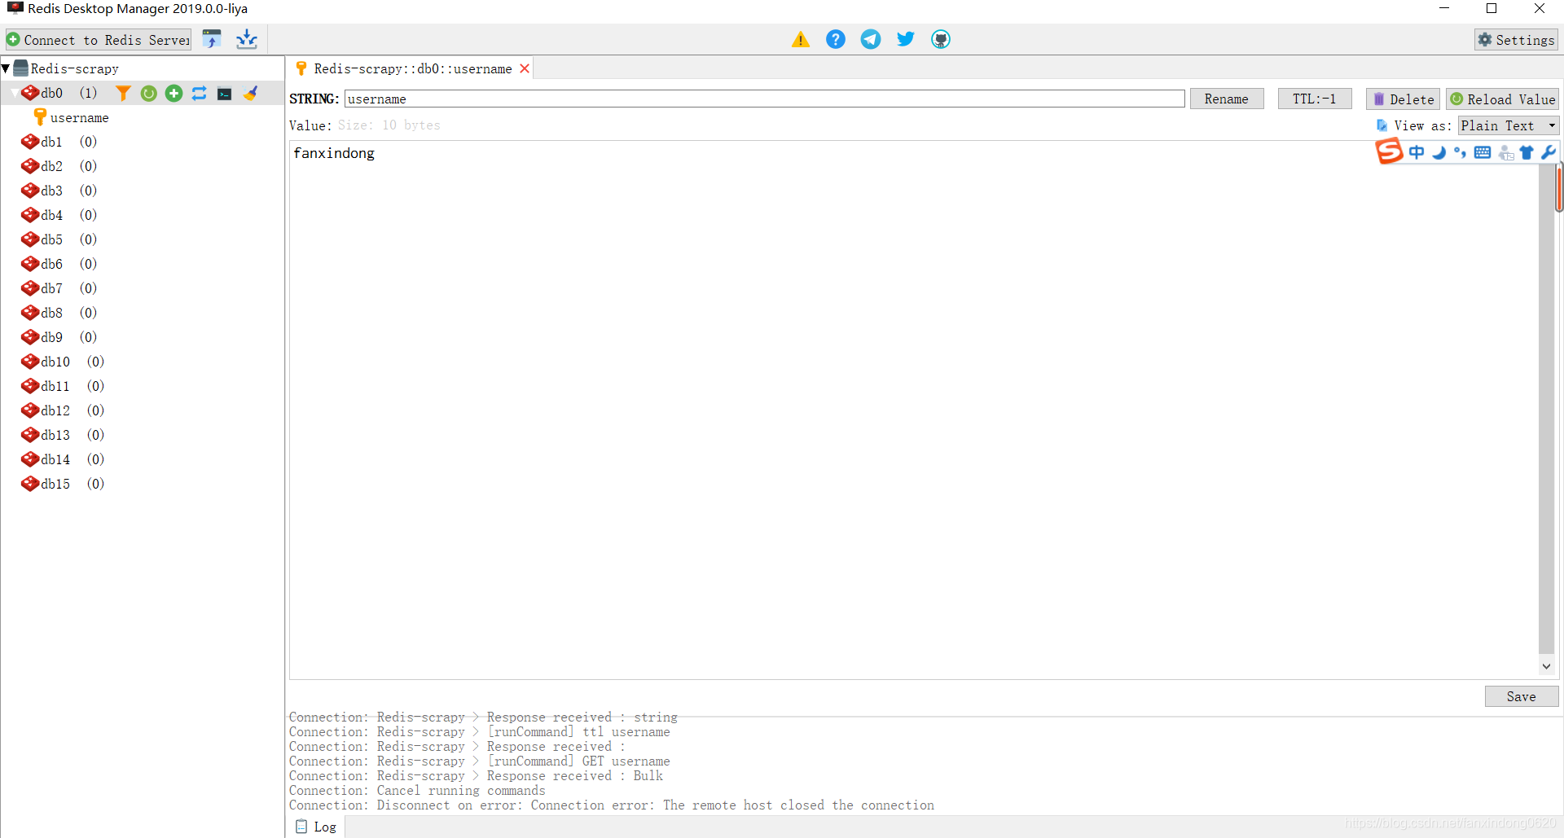Collapse the db0 database node
1564x838 pixels.
(x=14, y=93)
